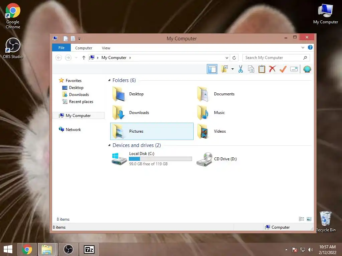Click the search magnifier icon
The height and width of the screenshot is (256, 342).
(305, 58)
